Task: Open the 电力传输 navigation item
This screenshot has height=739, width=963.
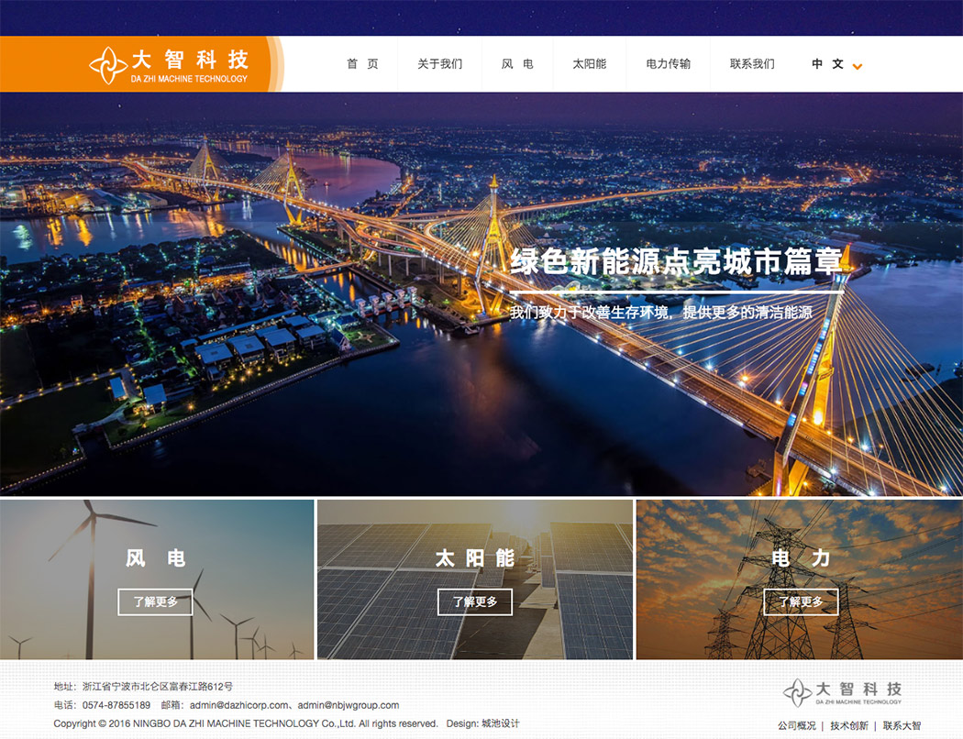Action: click(x=669, y=64)
